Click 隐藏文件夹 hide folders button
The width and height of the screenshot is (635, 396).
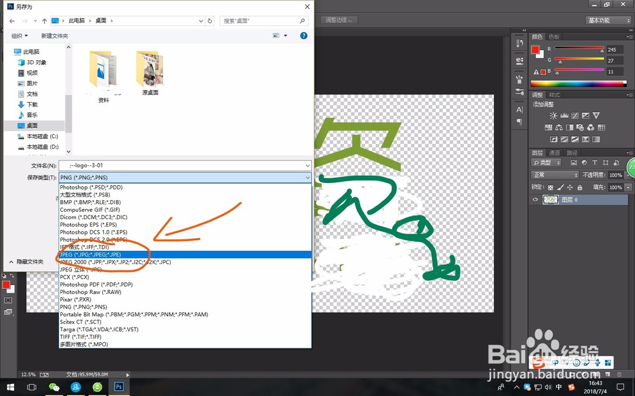26,262
